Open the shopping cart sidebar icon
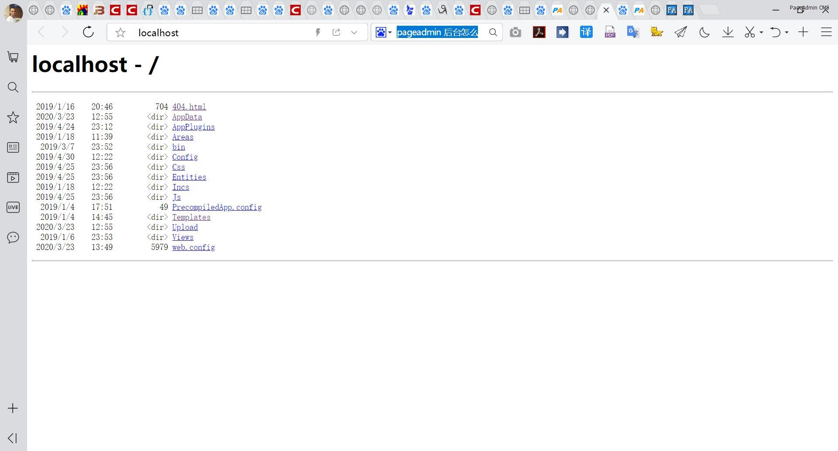The width and height of the screenshot is (838, 451). (x=13, y=57)
